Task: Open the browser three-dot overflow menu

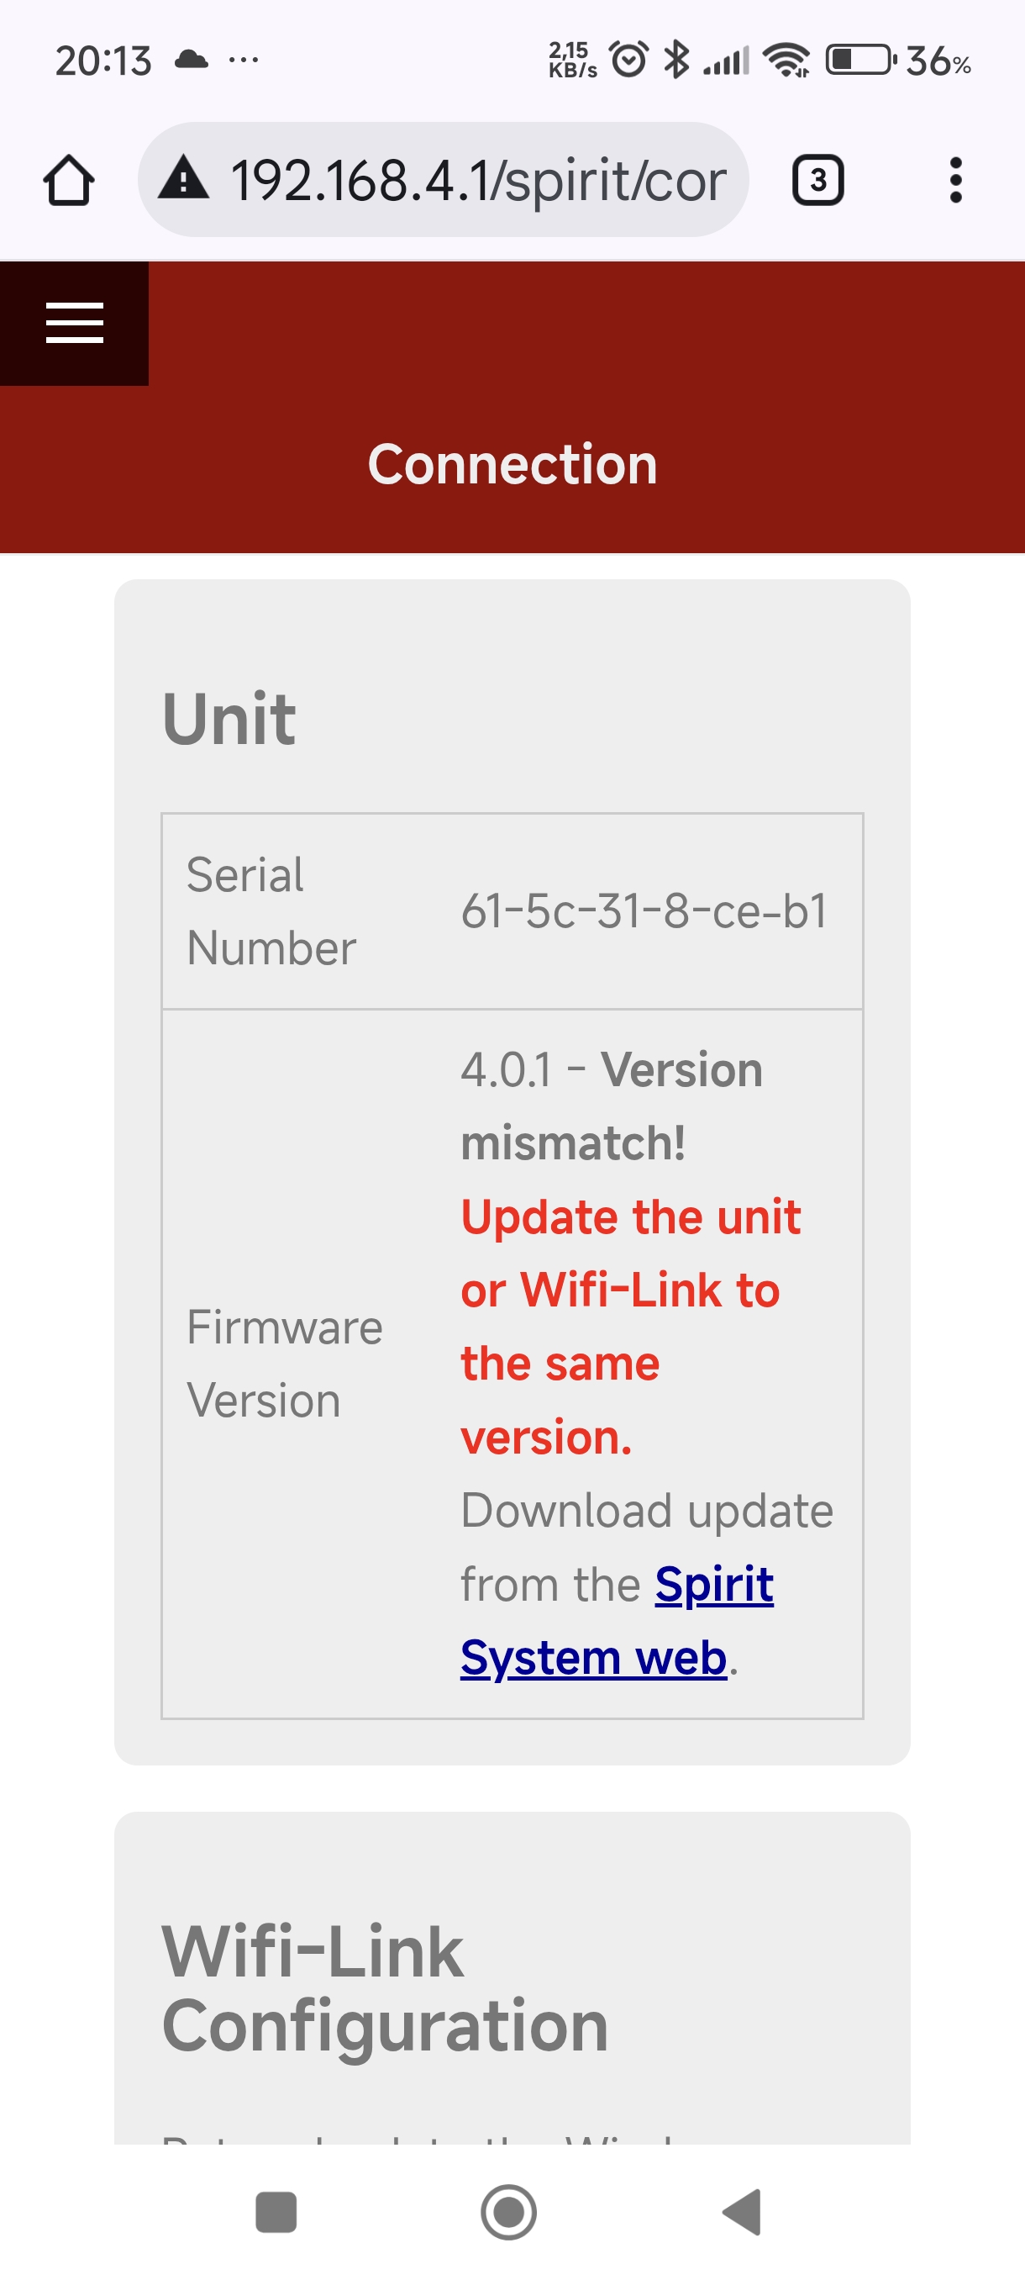Action: [x=955, y=181]
